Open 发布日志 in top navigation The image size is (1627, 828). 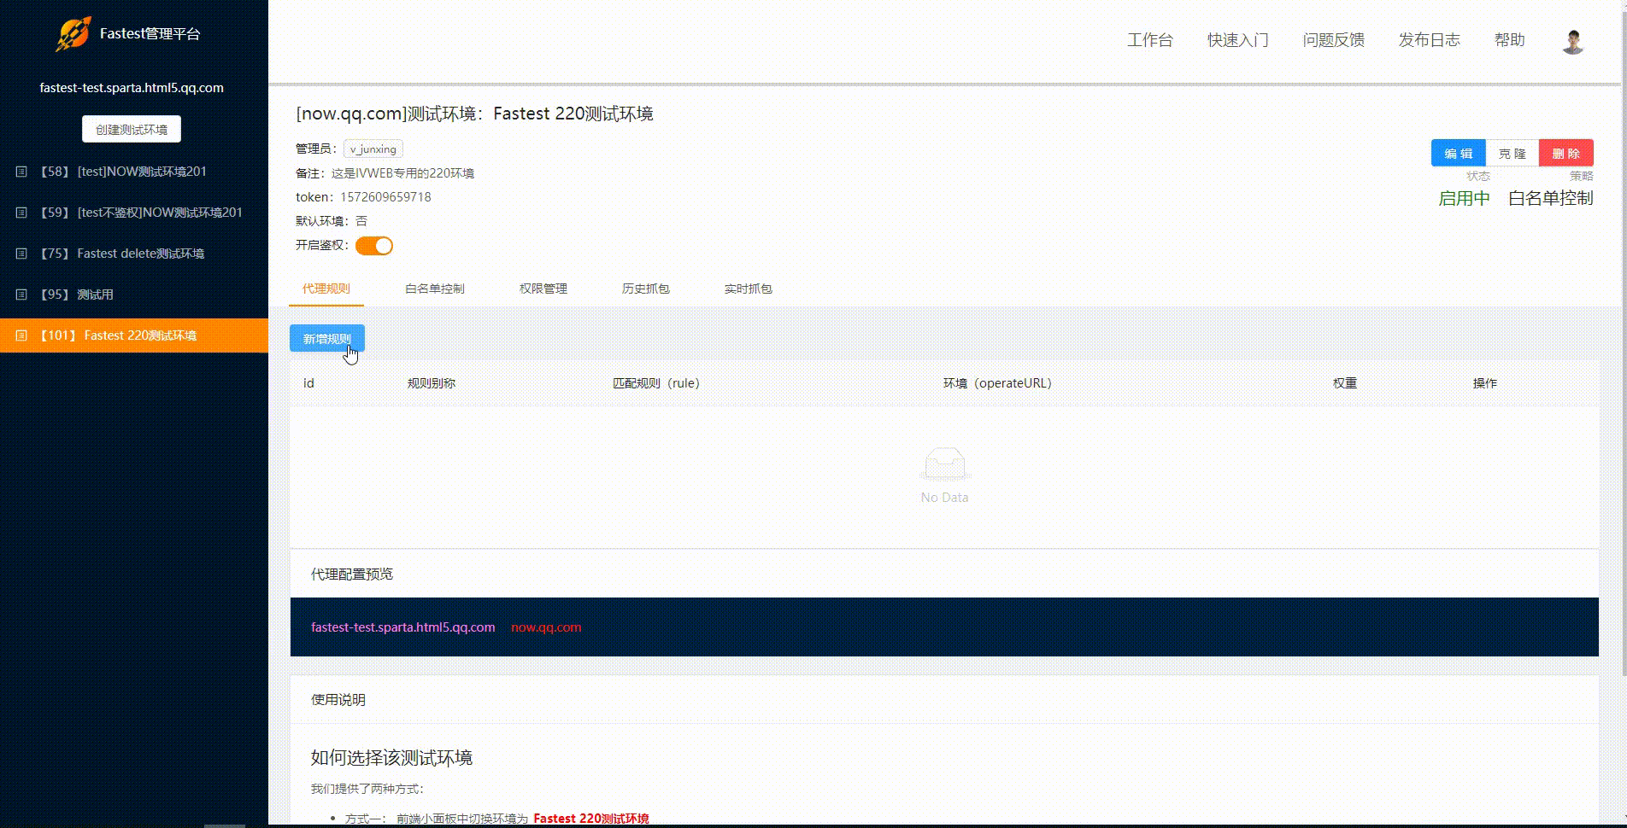click(x=1430, y=40)
